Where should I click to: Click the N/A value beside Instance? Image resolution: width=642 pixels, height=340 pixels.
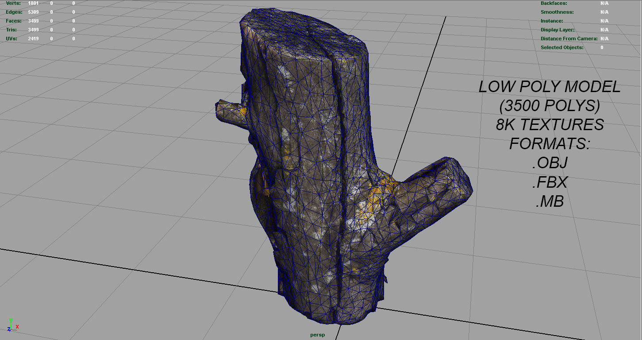[x=604, y=21]
